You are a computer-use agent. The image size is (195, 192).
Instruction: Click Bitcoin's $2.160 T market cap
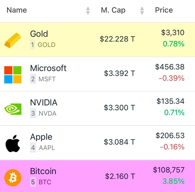120,176
